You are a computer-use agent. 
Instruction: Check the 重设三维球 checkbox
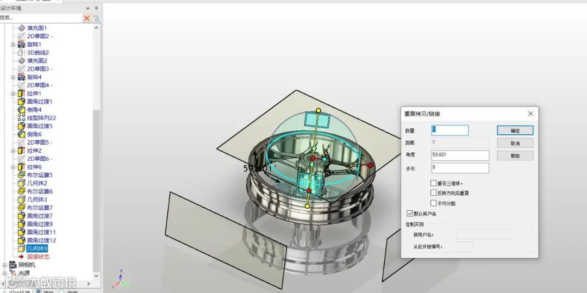coord(434,183)
